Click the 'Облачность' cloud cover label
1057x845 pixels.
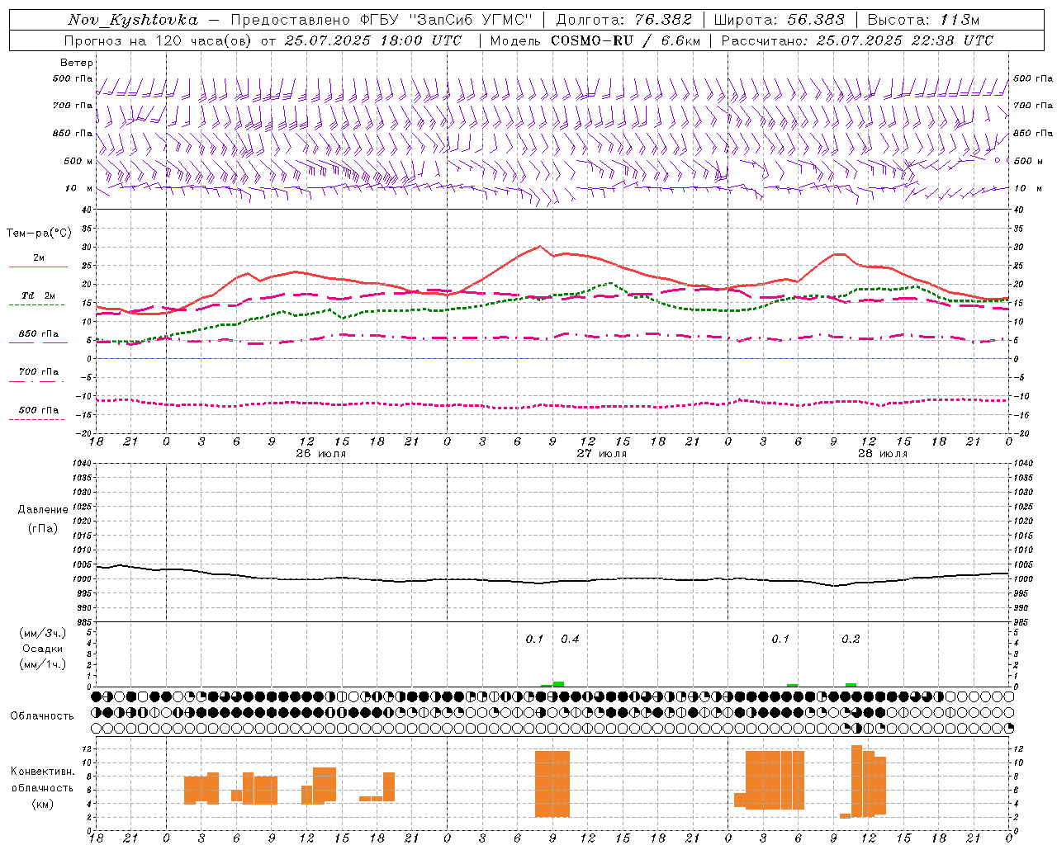(x=42, y=715)
